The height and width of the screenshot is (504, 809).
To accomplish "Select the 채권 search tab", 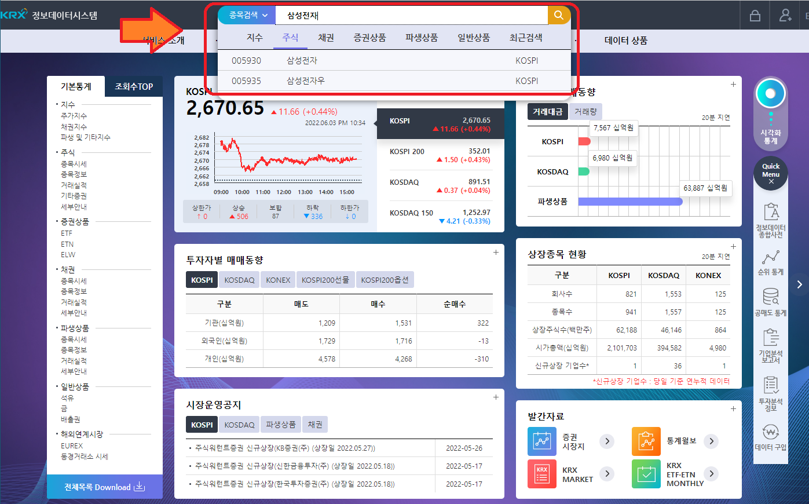I will coord(326,38).
